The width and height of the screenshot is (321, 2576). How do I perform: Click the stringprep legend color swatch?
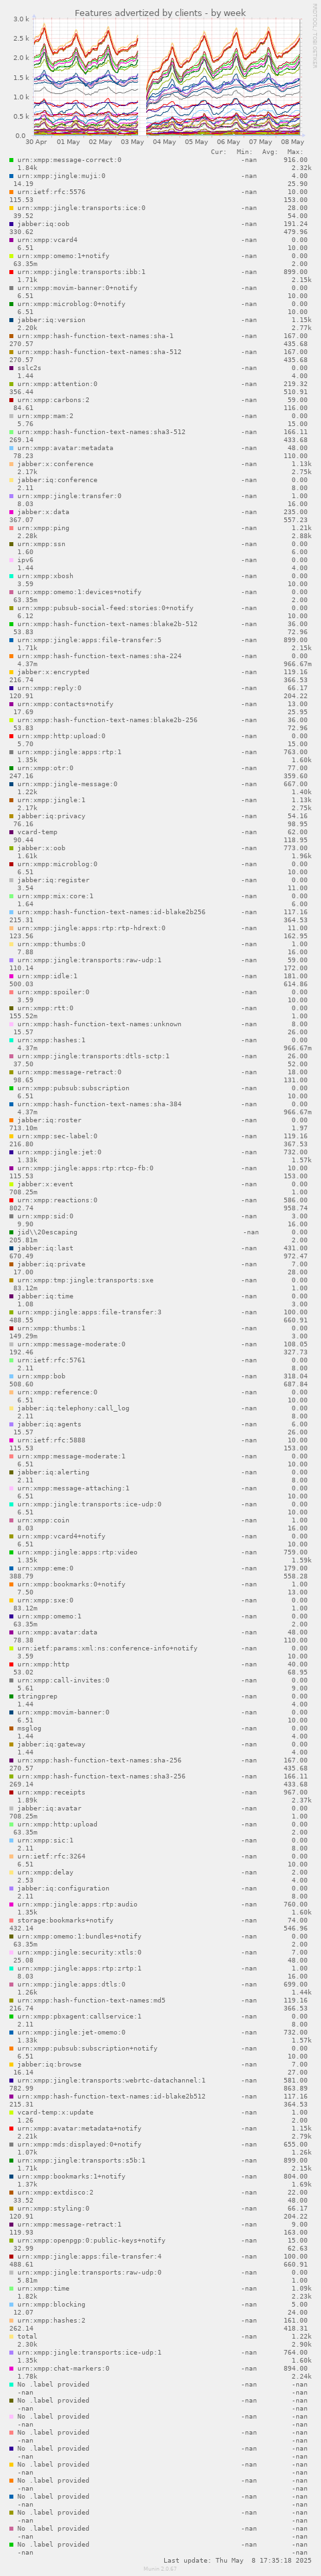click(x=12, y=1696)
